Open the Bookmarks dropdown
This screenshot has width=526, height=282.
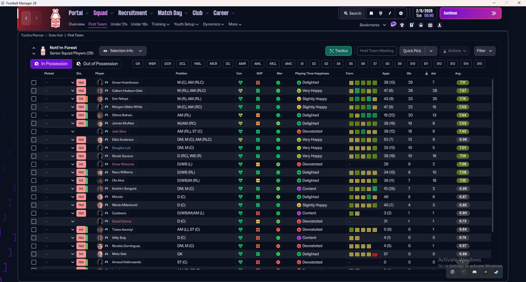[373, 25]
